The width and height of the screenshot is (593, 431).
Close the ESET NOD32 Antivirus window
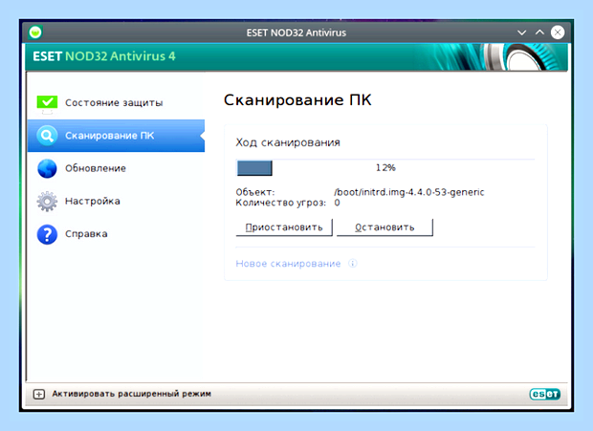coord(558,32)
